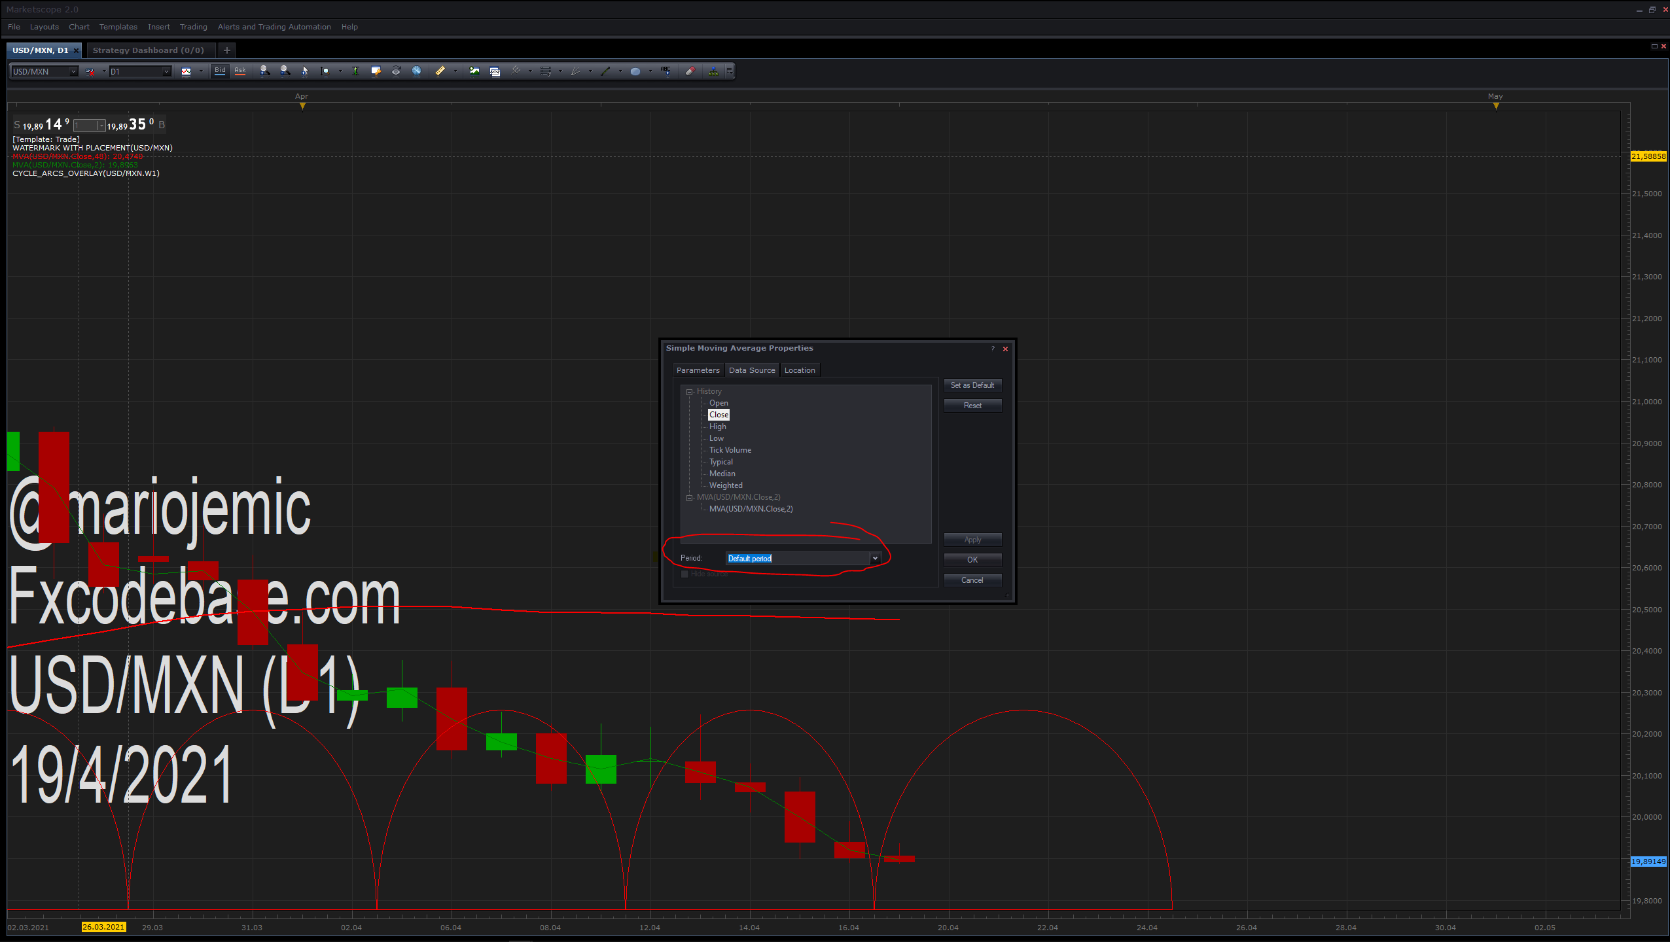Screen dimensions: 1670x942
Task: Select Typical in the data source tree
Action: coord(721,462)
